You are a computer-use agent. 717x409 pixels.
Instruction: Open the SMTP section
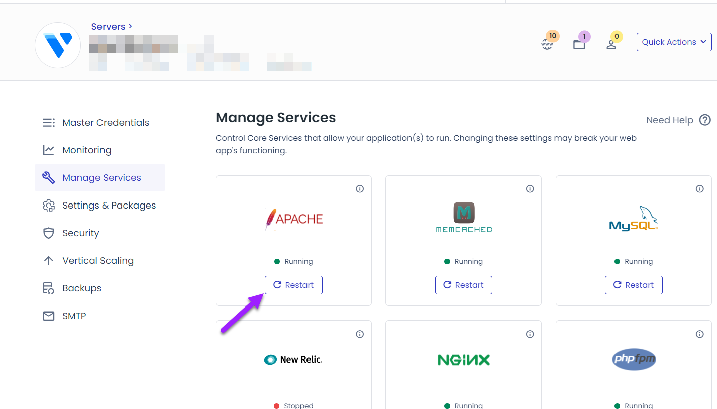(x=100, y=316)
